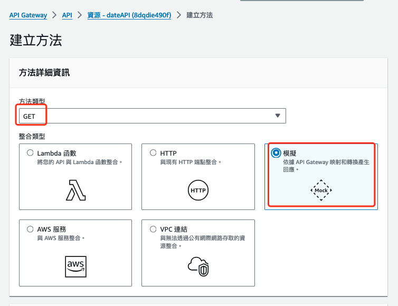Open the API breadcrumb link
Screen dimensions: 398x306
pos(67,15)
